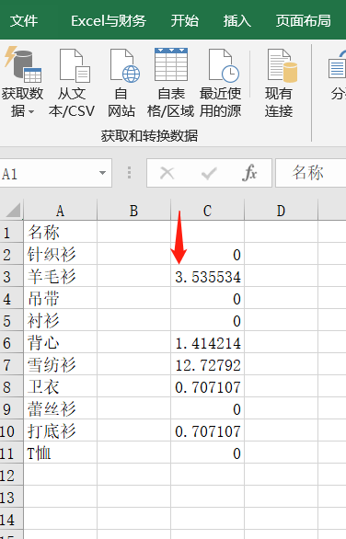
Task: Open 最近使用的源 (Recent Sources)
Action: tap(221, 83)
